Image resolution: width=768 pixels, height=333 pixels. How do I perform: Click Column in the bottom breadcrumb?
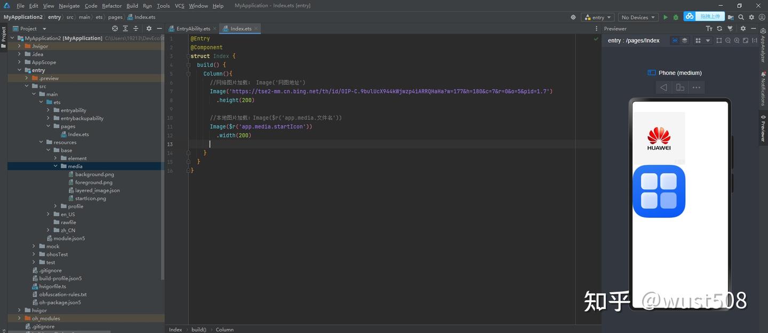click(225, 330)
